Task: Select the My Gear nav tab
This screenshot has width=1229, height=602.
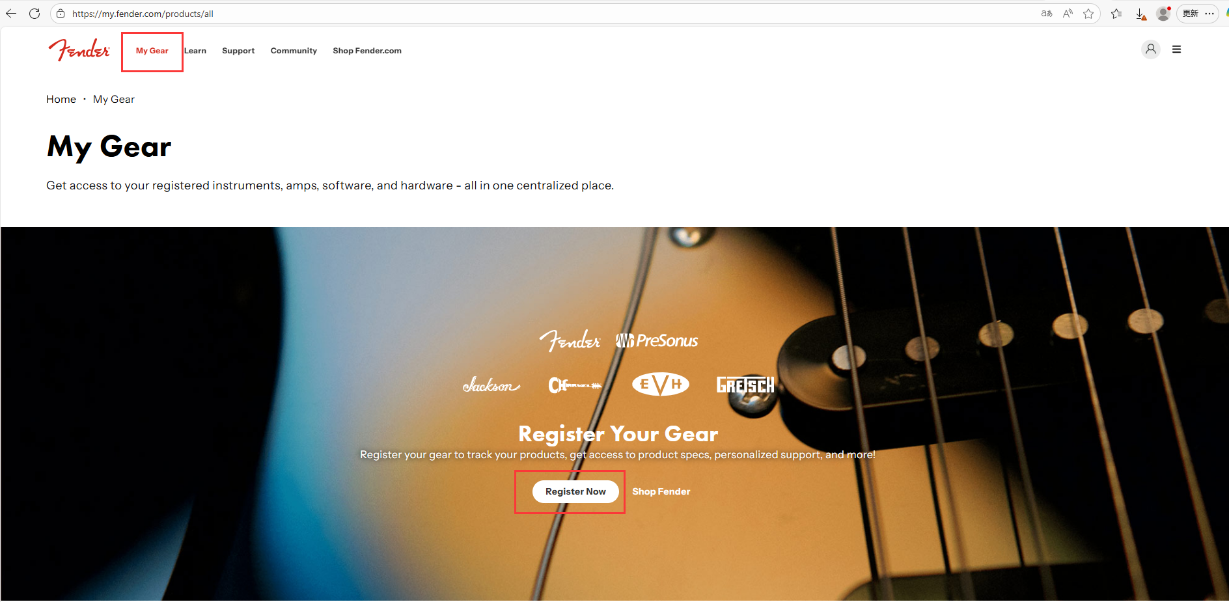Action: 152,51
